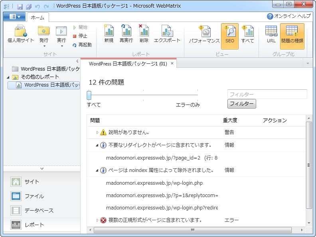Collapse 不要なリダイレクト issue row

coord(97,145)
